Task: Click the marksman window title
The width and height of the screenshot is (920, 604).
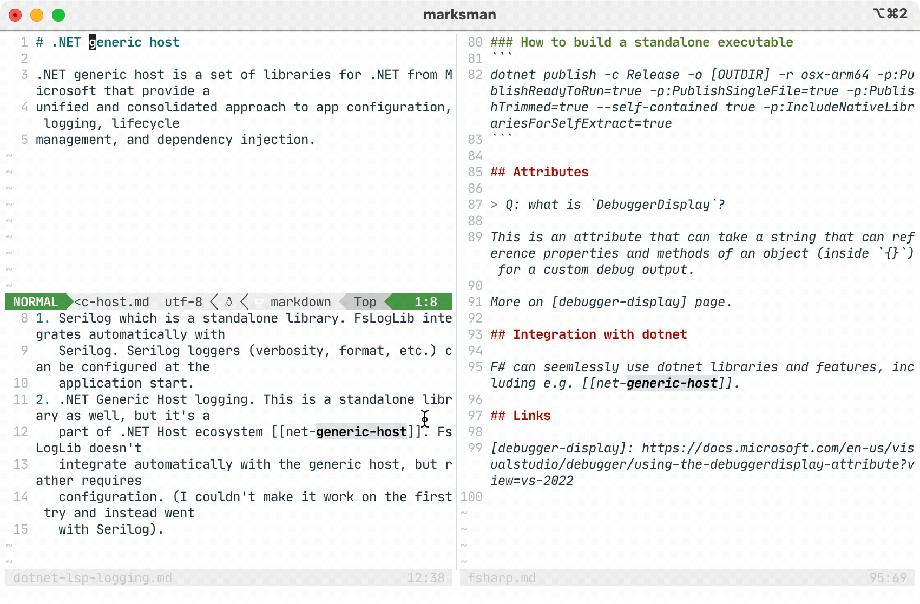Action: pos(459,15)
